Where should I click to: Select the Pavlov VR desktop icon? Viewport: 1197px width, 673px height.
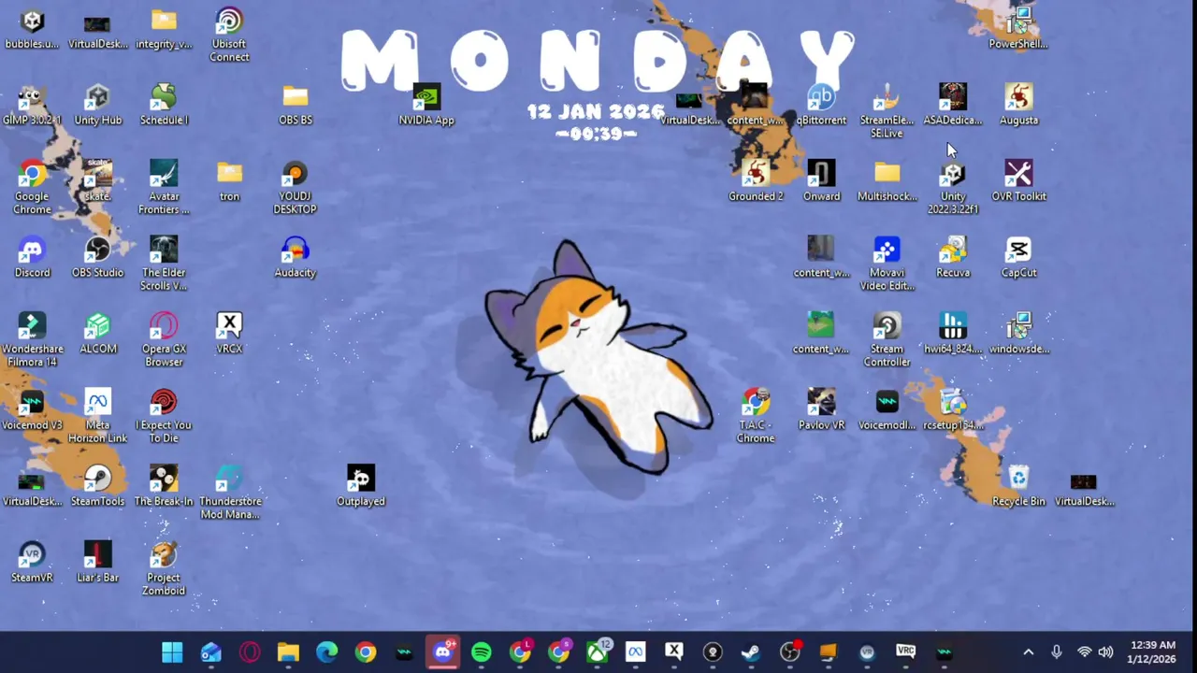pos(821,410)
